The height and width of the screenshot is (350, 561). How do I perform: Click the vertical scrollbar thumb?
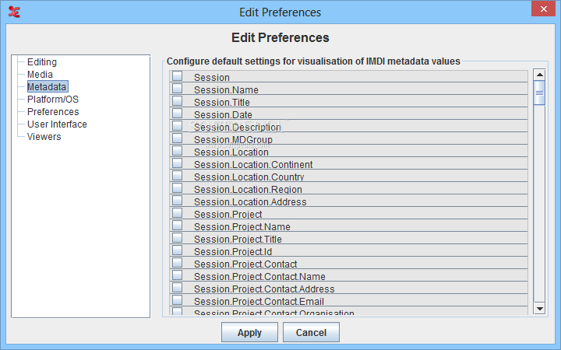539,93
